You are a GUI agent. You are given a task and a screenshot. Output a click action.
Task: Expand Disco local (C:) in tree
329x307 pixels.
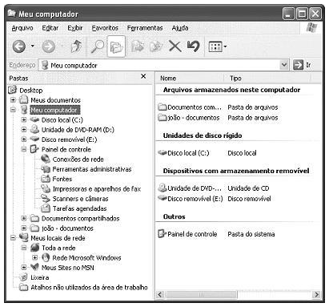[24, 119]
